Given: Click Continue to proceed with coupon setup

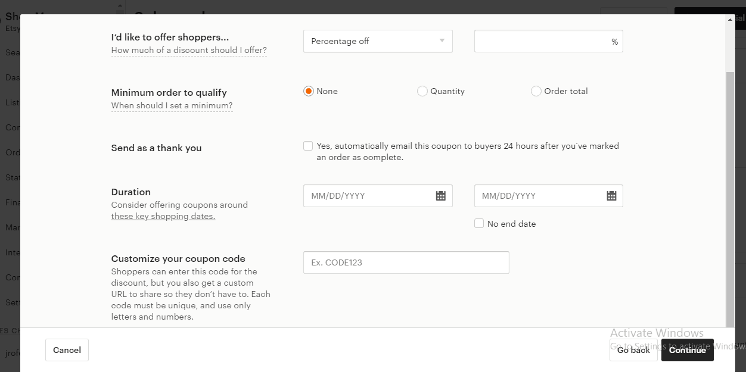Looking at the screenshot, I should tap(687, 350).
